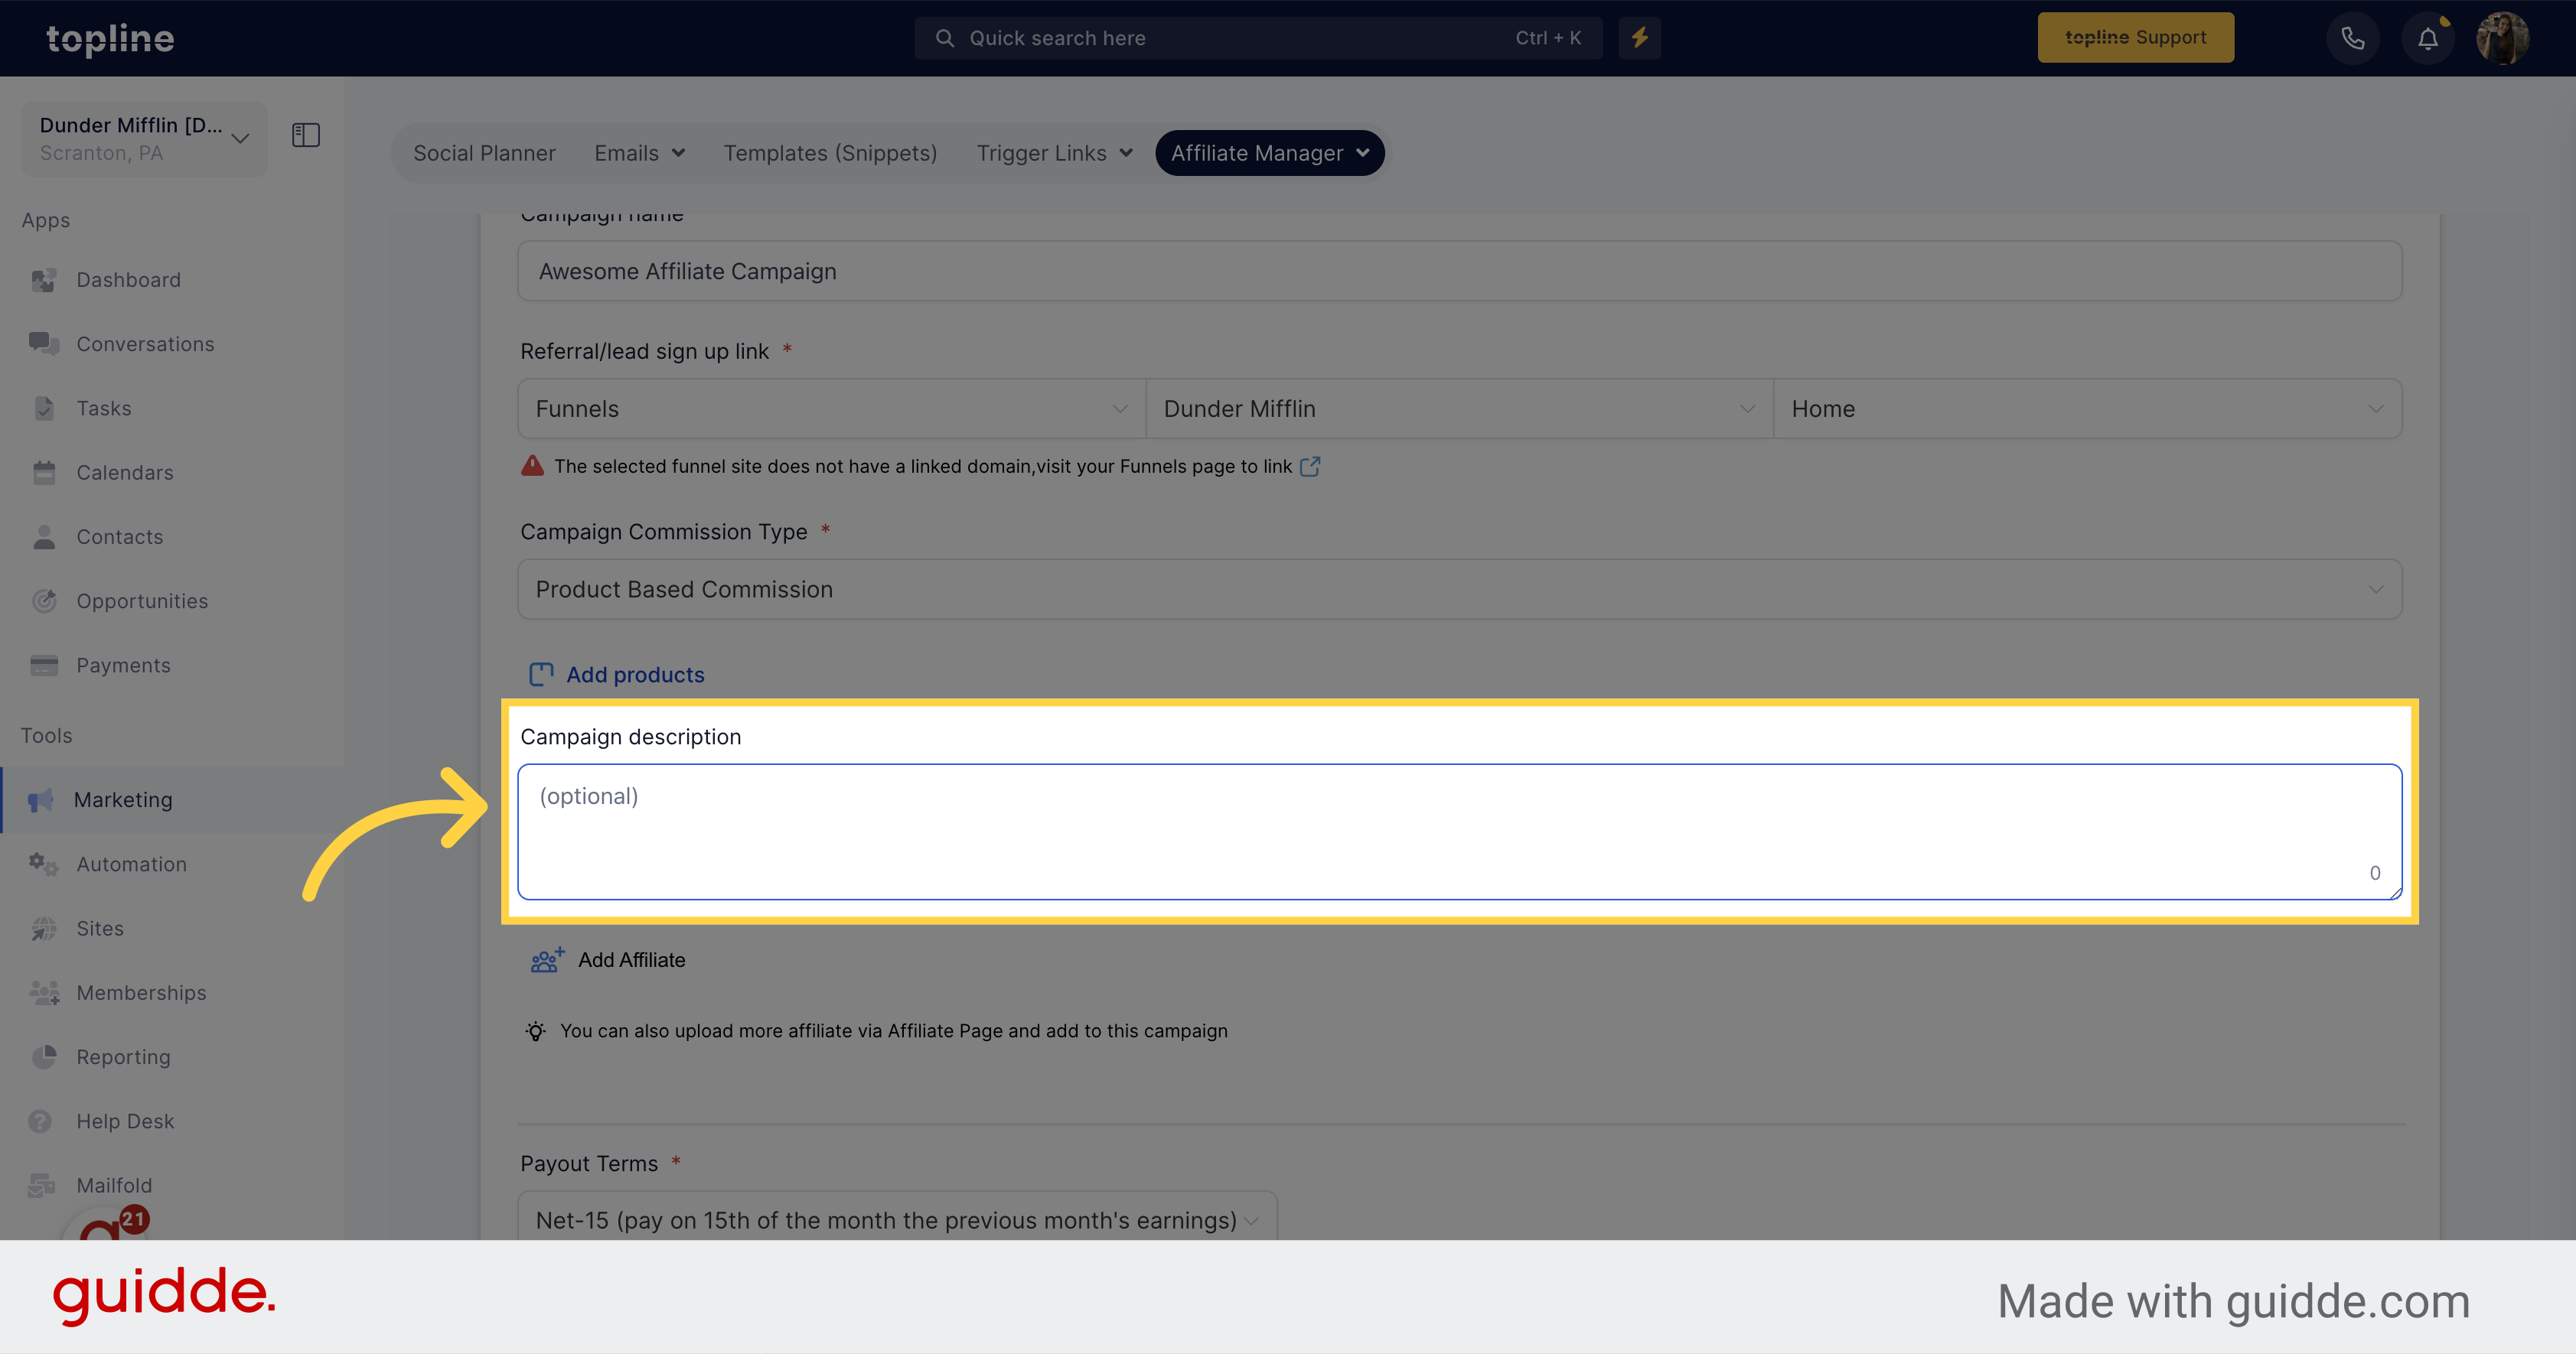The height and width of the screenshot is (1354, 2576).
Task: Expand the Emails dropdown menu
Action: click(x=637, y=151)
